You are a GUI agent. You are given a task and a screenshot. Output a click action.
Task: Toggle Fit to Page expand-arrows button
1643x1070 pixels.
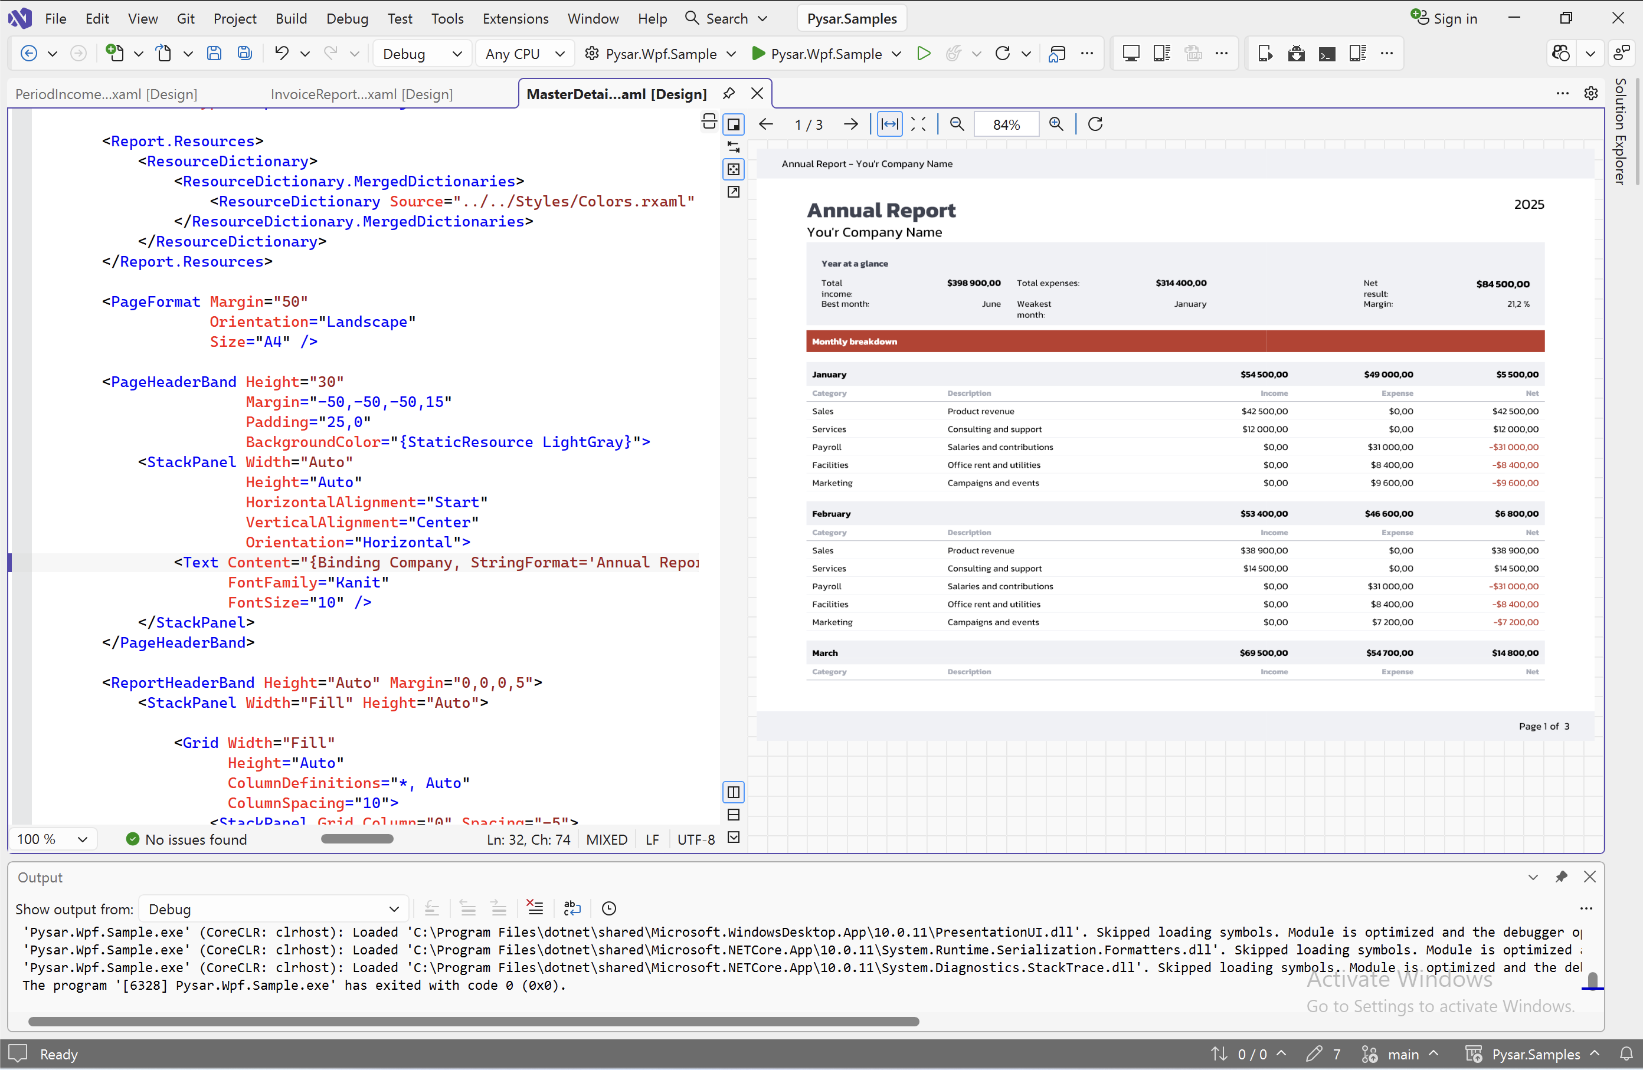[x=918, y=124]
